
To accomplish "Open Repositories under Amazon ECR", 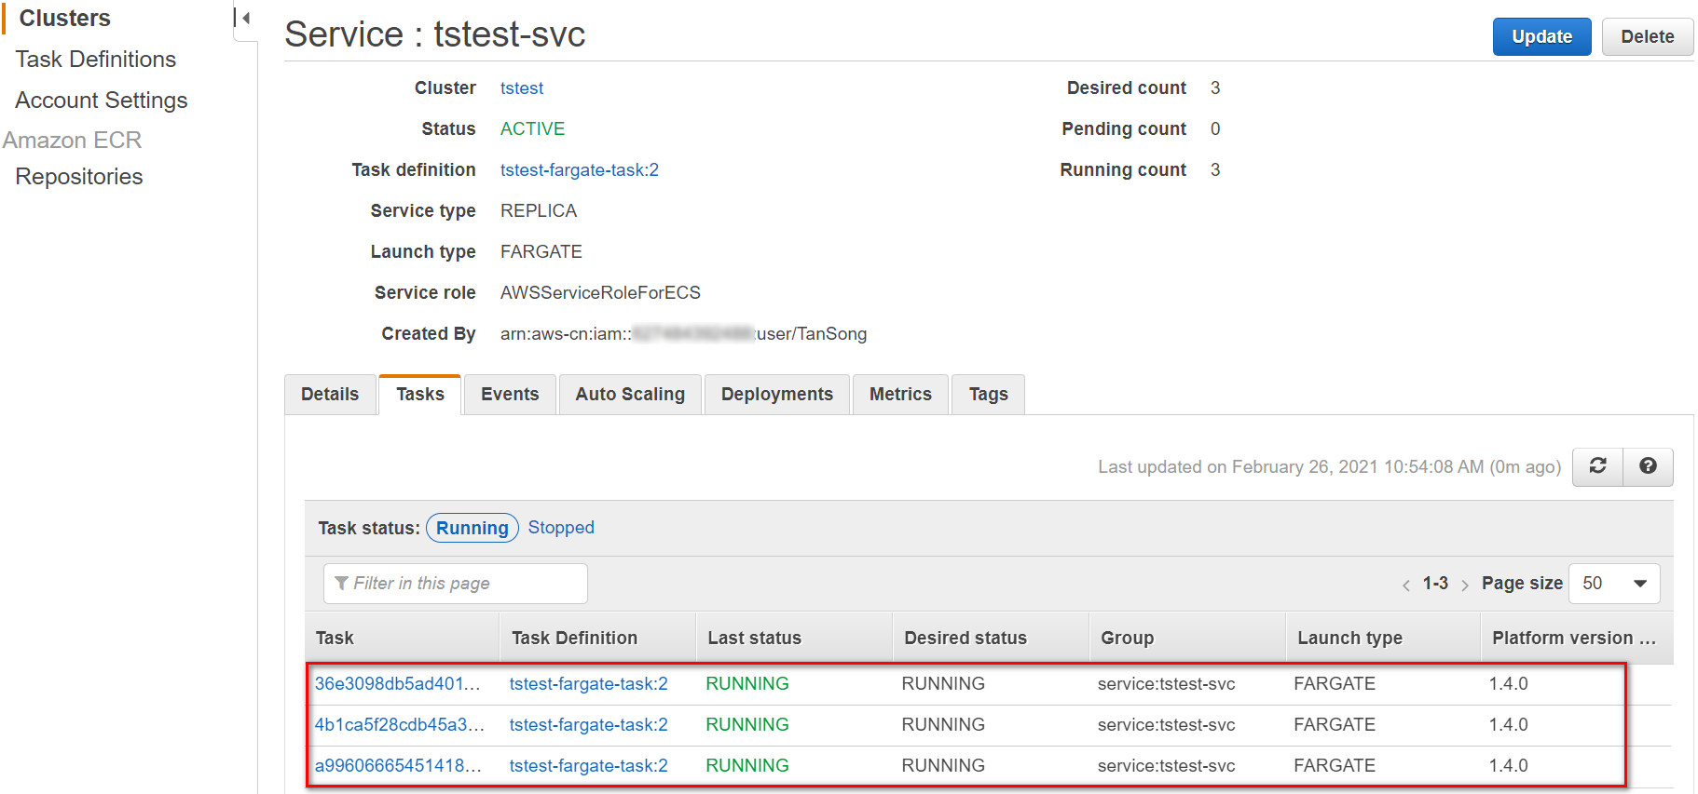I will point(79,176).
